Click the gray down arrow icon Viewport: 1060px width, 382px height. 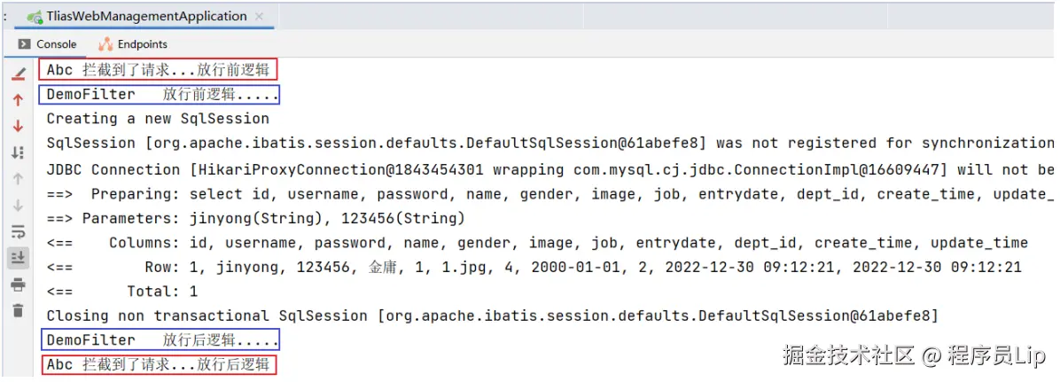[x=18, y=205]
